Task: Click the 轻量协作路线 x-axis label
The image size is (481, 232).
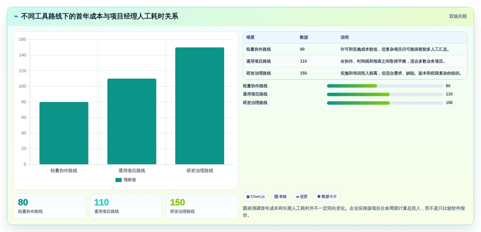Action: [x=64, y=171]
